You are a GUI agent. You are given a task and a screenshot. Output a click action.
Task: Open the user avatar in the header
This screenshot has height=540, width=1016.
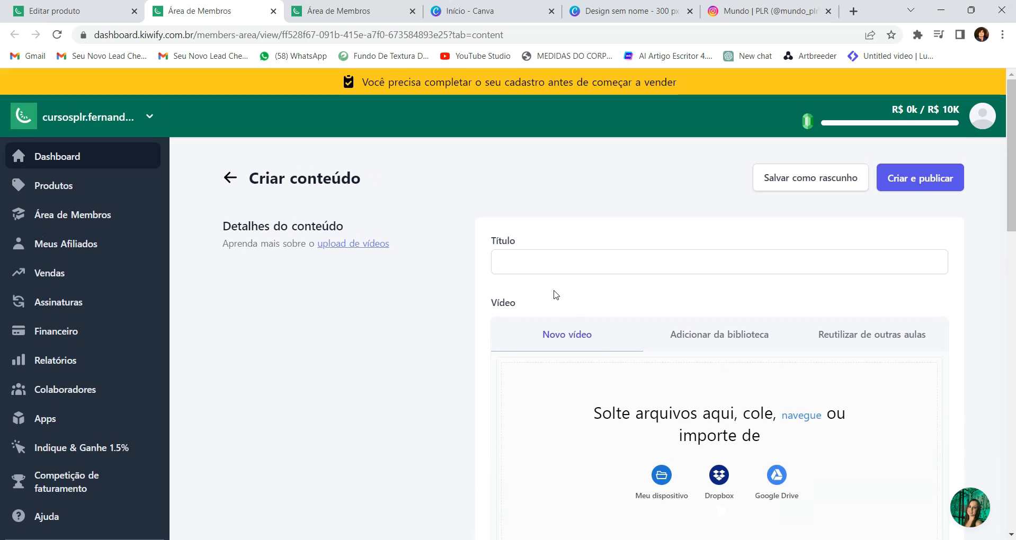pyautogui.click(x=982, y=116)
